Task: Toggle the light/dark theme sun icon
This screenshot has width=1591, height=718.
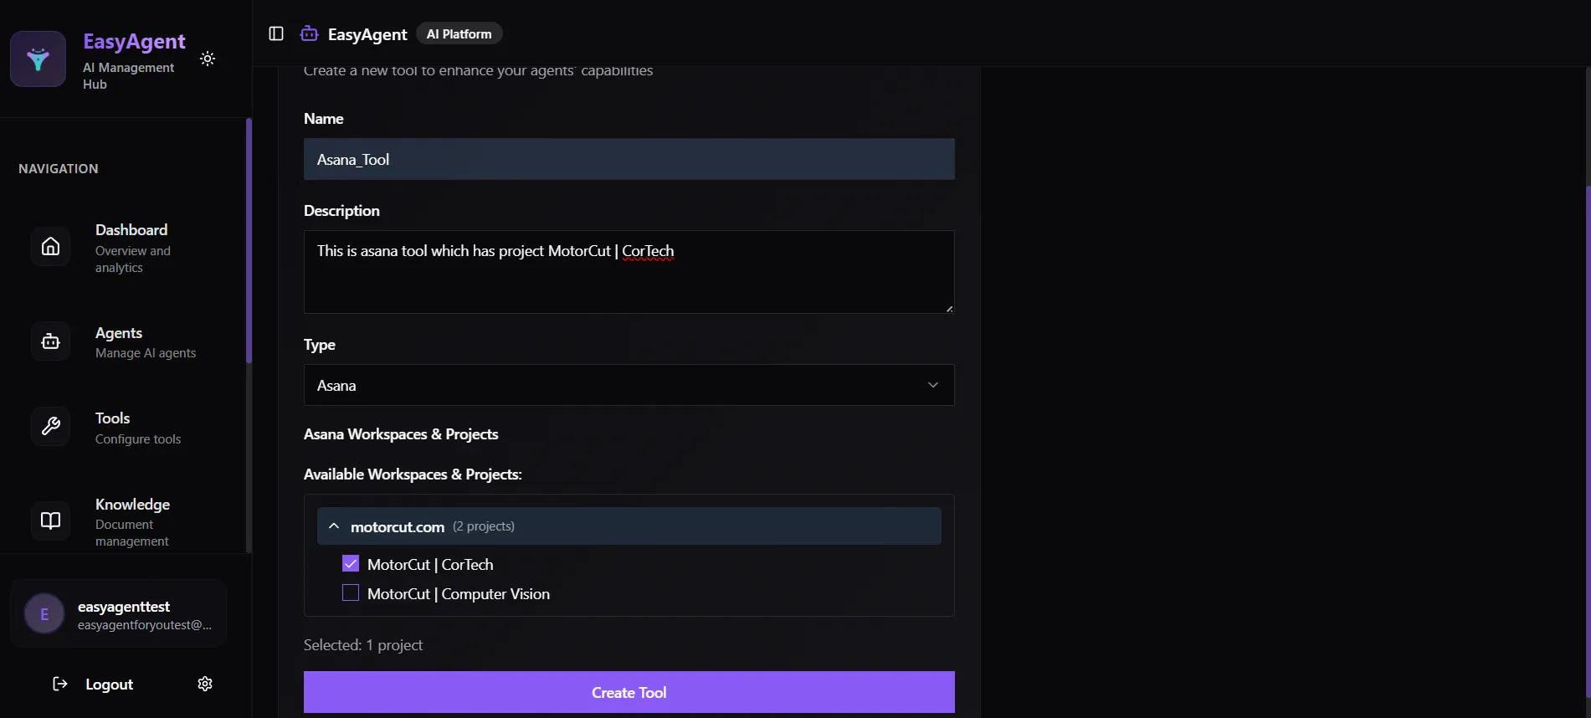Action: click(x=208, y=59)
